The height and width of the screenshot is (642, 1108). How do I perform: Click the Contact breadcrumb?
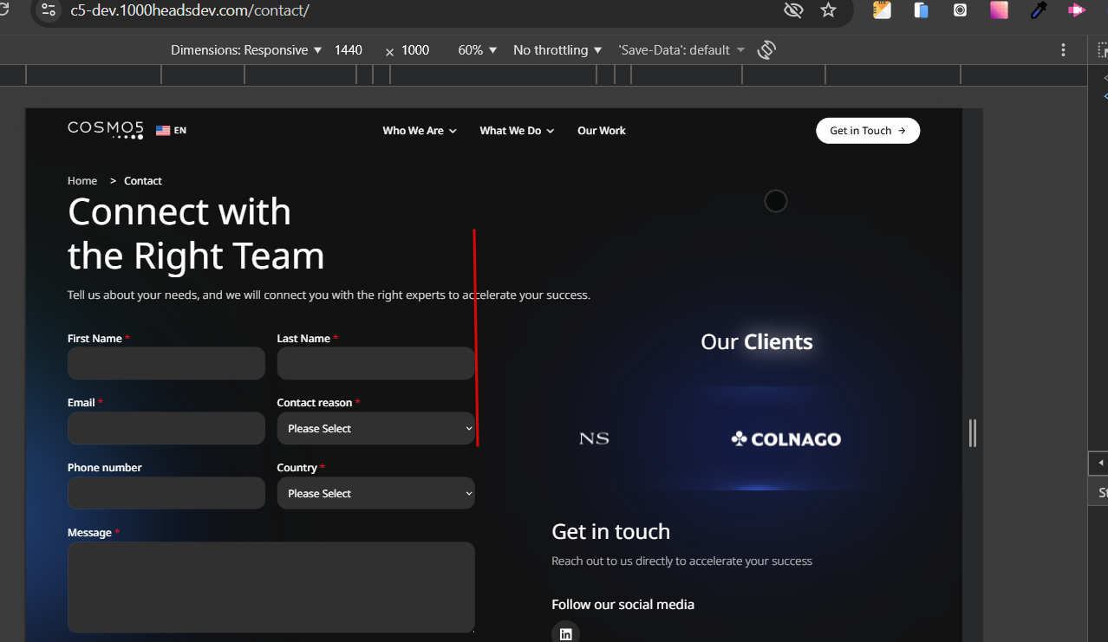pos(143,181)
